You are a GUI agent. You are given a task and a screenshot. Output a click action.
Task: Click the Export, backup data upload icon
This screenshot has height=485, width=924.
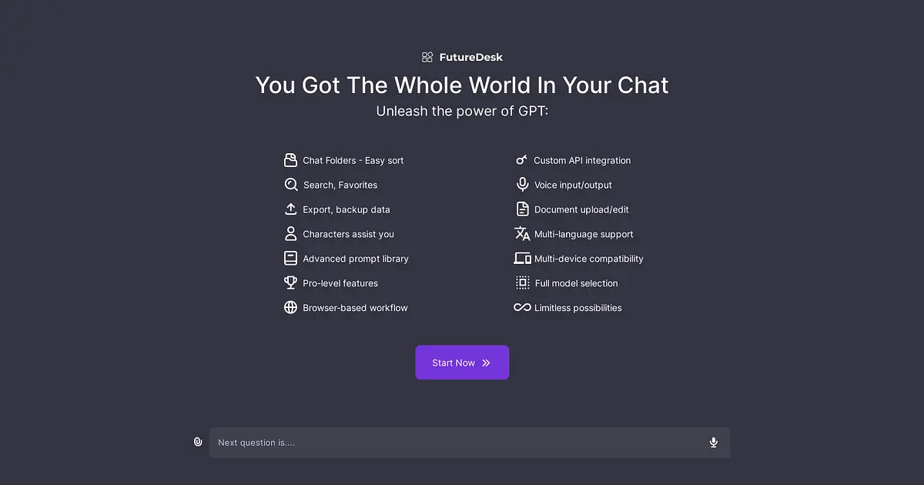point(290,209)
